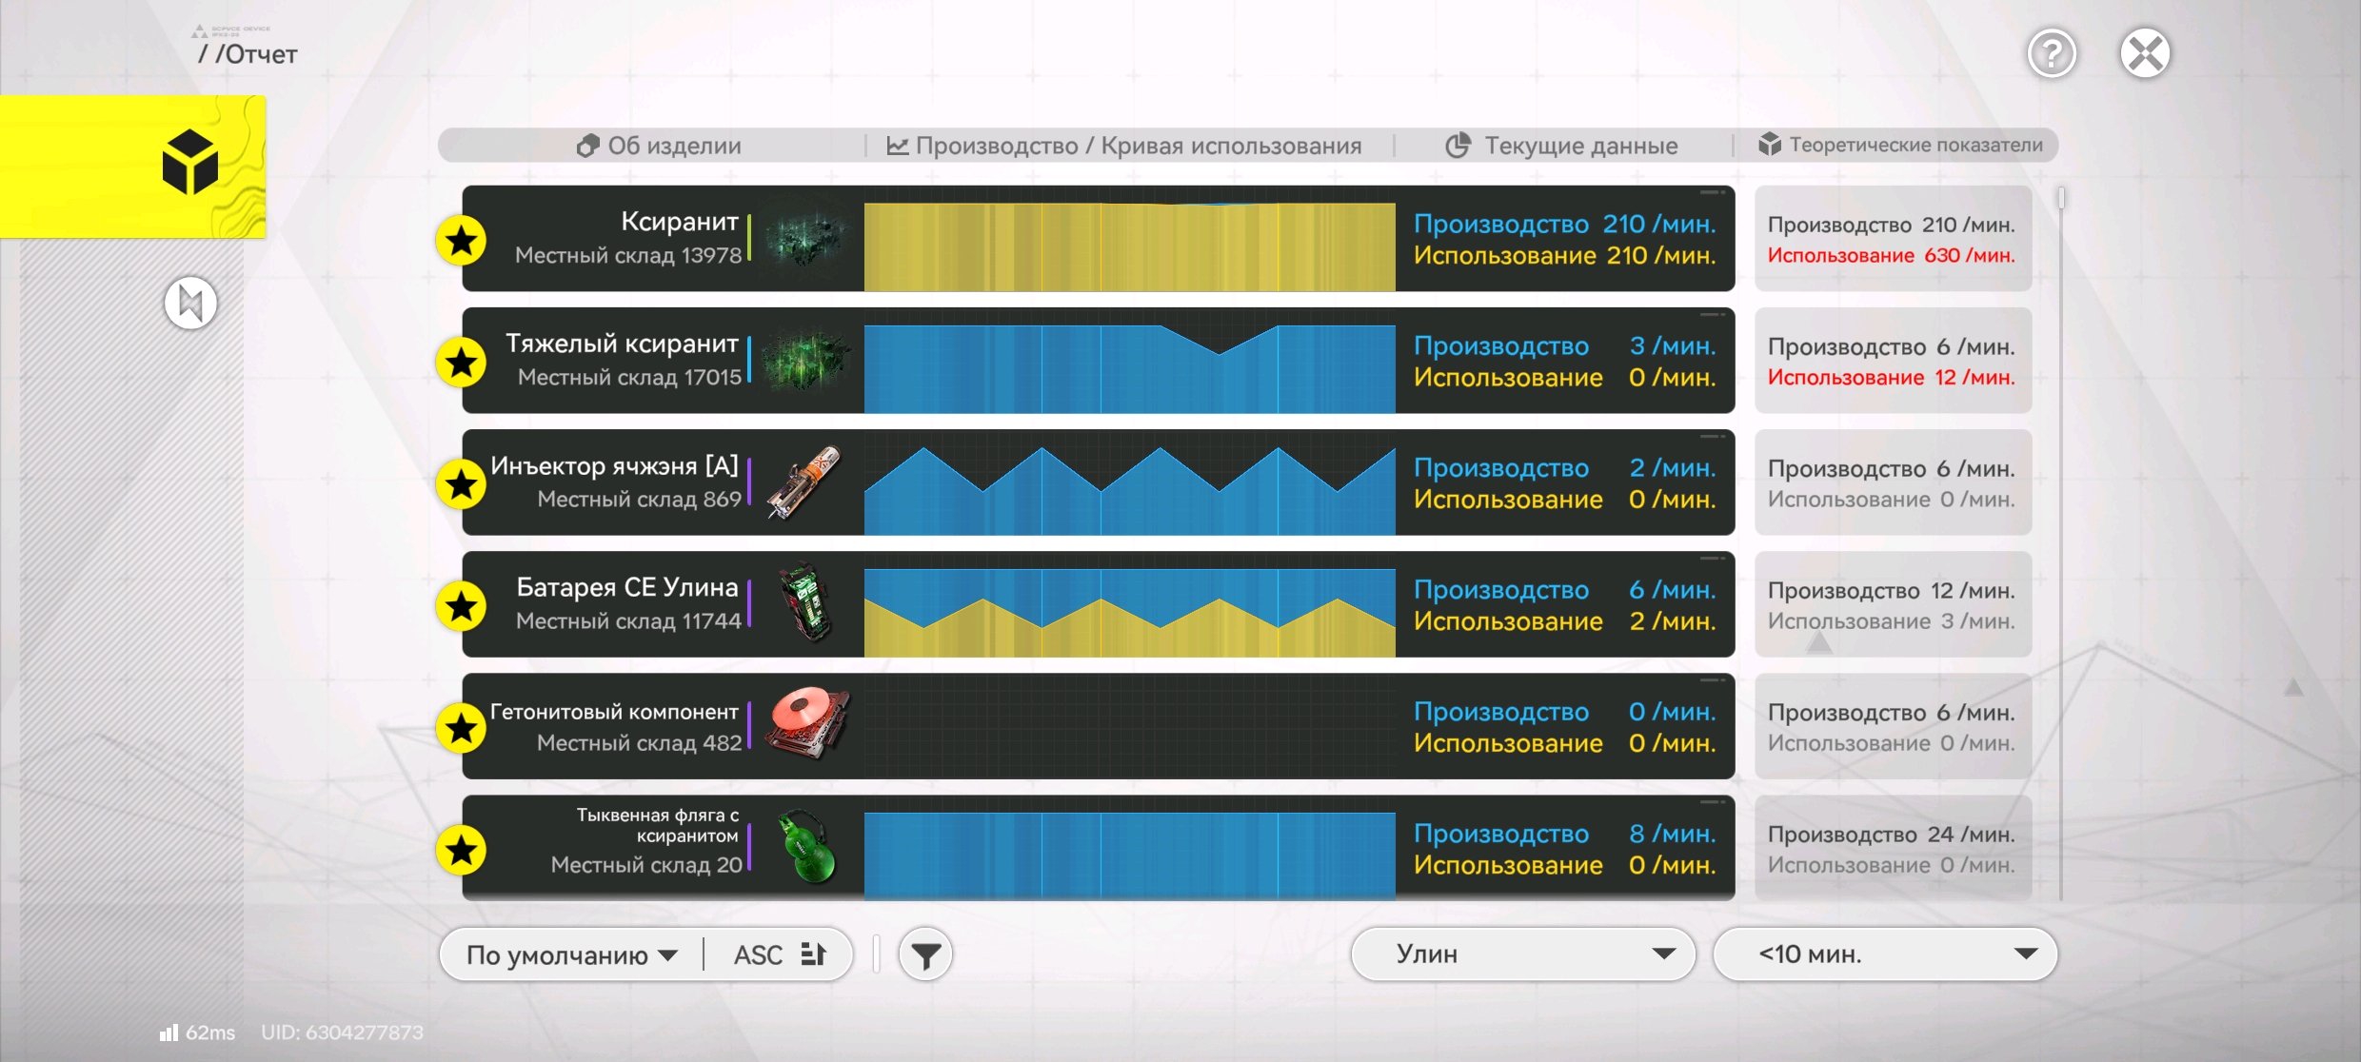Viewport: 2361px width, 1062px height.
Task: Click the Инъектор ячжэня [A] item icon
Action: [x=806, y=482]
